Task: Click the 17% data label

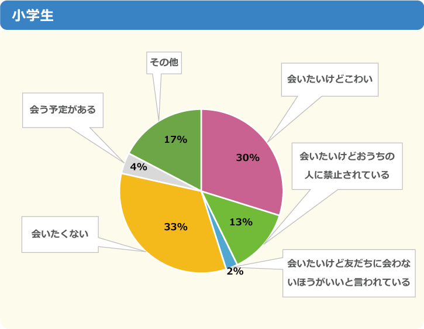Action: tap(175, 140)
